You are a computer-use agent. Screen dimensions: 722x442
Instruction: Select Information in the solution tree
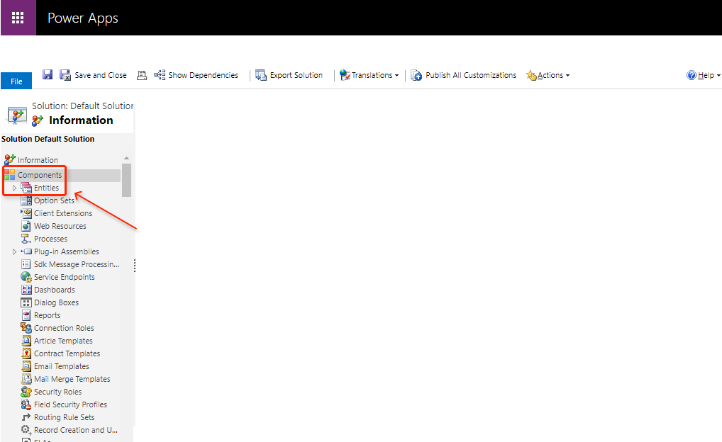coord(38,159)
